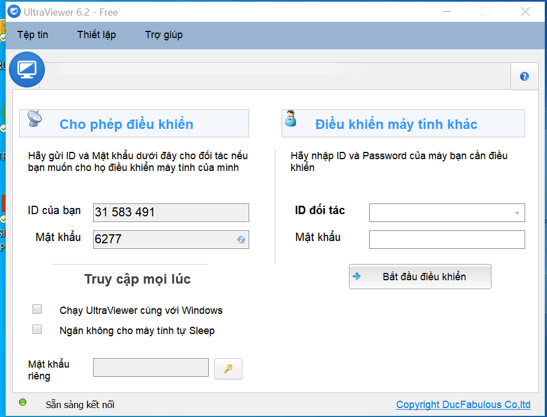
Task: Click the blue arrow icon on Bắt đầu điều khiển
Action: 356,277
